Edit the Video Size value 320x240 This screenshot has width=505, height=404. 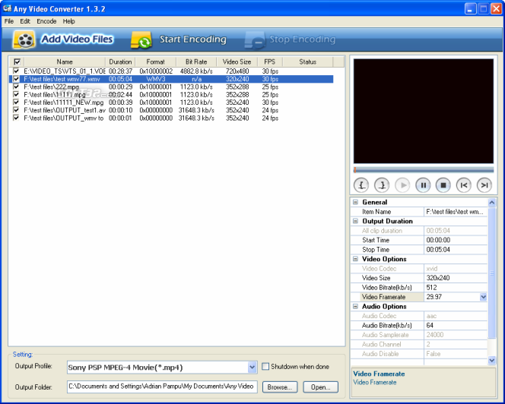(x=455, y=278)
